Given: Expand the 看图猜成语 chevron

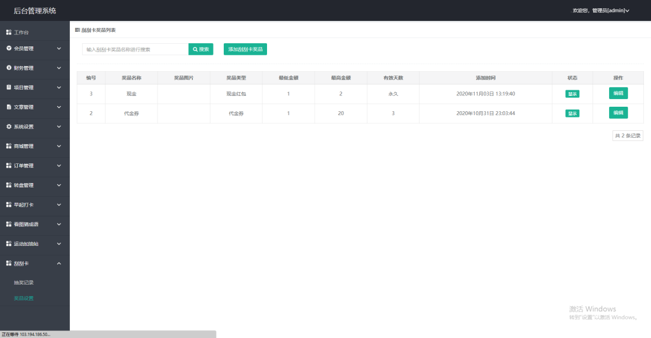Looking at the screenshot, I should tap(59, 224).
